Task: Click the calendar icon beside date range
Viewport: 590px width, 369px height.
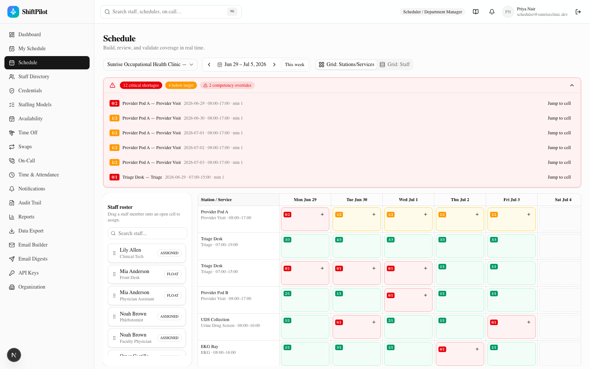Action: [x=220, y=65]
